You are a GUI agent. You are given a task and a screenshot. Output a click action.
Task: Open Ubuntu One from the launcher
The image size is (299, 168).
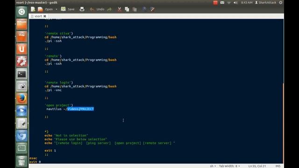(21, 49)
